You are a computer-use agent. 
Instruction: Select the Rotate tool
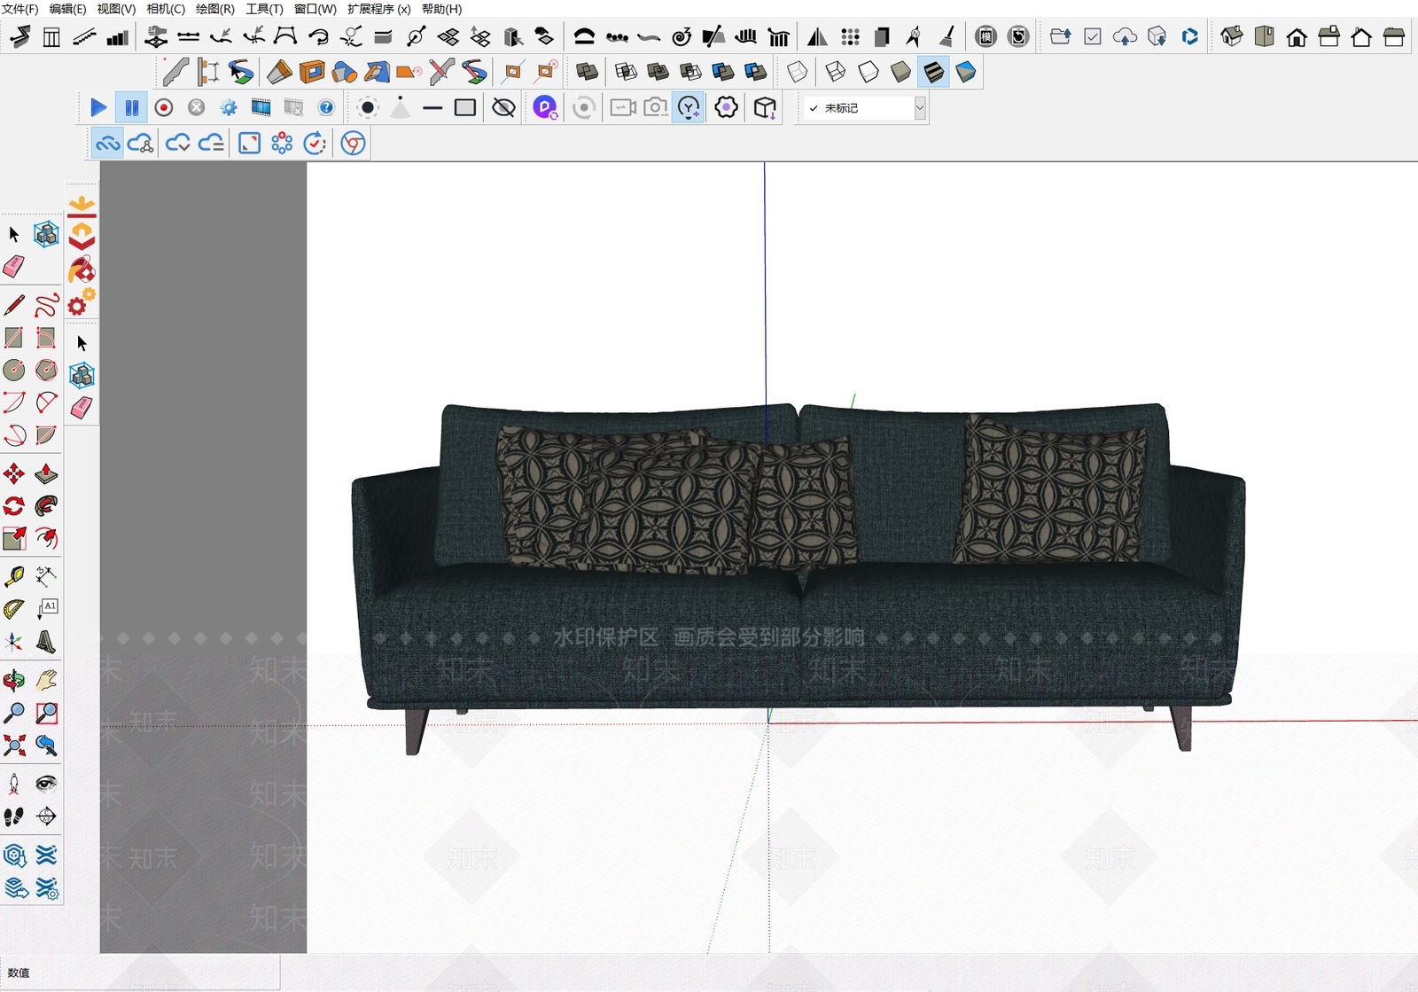click(x=14, y=506)
